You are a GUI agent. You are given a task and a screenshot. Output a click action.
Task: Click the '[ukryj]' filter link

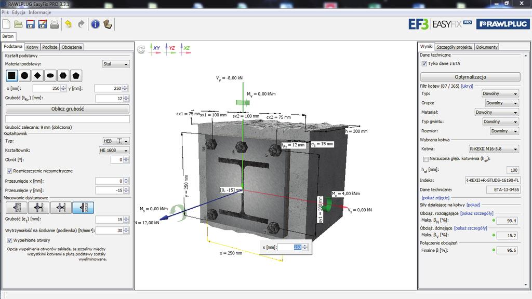(467, 86)
